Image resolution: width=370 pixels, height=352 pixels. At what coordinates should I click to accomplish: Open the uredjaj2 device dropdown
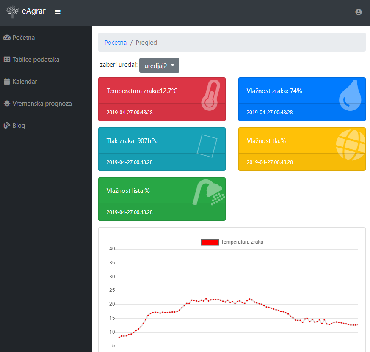point(159,66)
